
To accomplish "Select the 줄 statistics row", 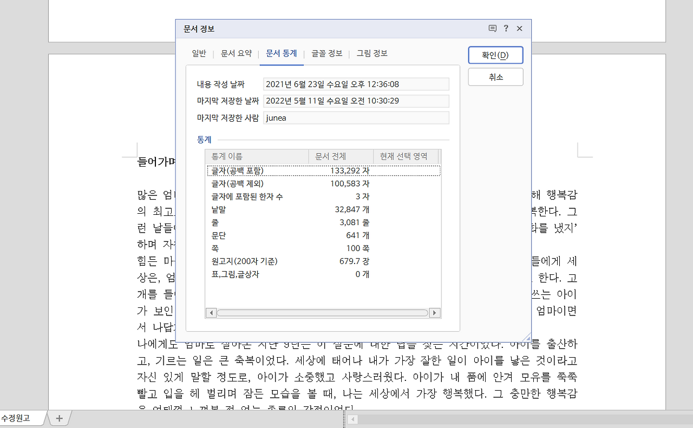I will (x=323, y=222).
